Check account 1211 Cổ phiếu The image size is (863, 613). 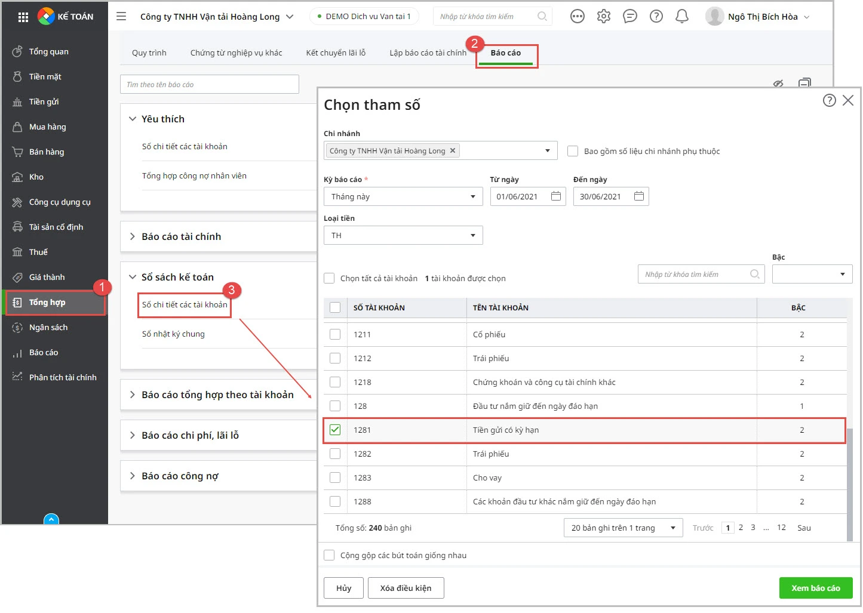(335, 334)
